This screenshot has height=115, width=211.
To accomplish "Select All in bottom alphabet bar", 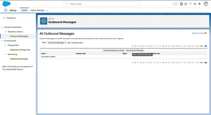I will tap(206, 63).
